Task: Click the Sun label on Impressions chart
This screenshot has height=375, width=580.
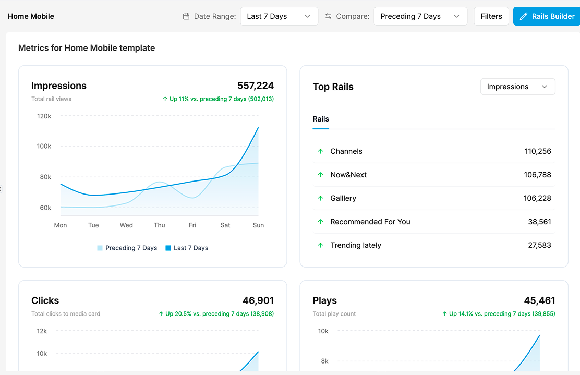Action: pyautogui.click(x=258, y=225)
